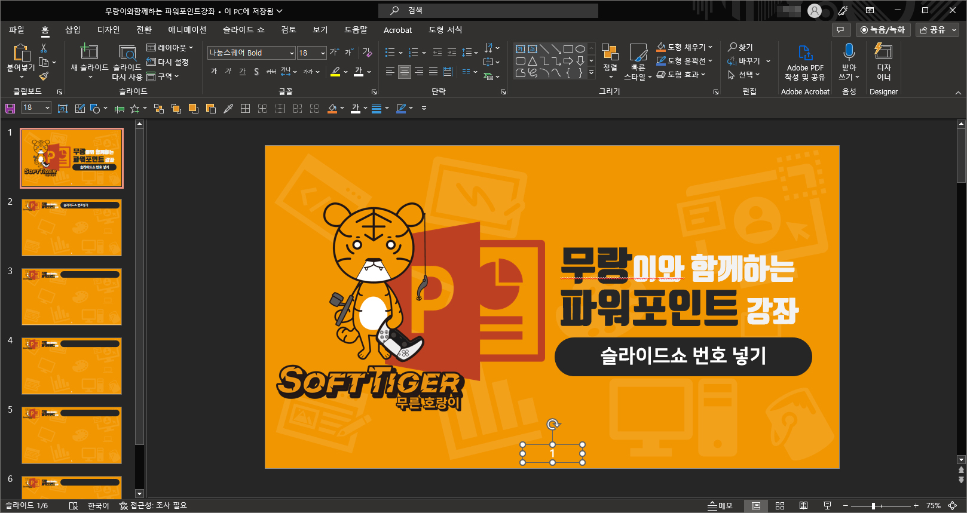
Task: Select the text box shape in gallery
Action: [521, 49]
